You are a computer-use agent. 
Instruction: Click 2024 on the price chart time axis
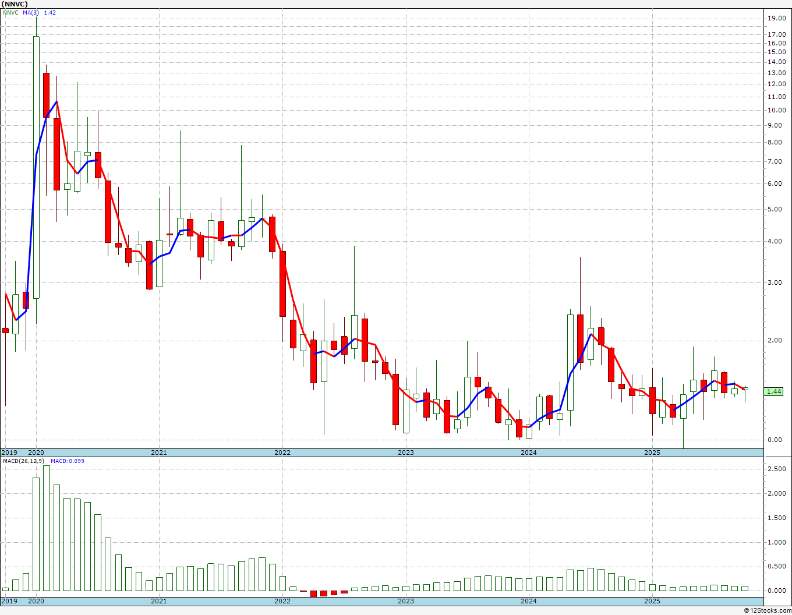529,453
